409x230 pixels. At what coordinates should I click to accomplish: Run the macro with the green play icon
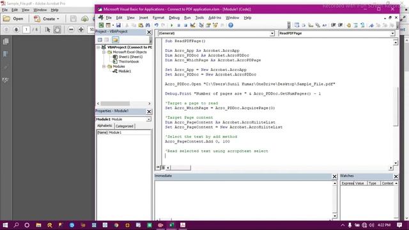pos(172,26)
